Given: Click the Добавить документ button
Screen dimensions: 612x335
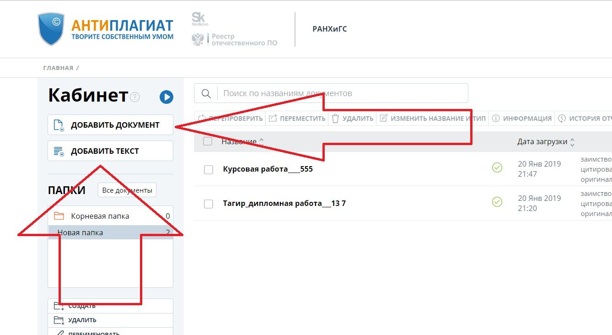Looking at the screenshot, I should [x=110, y=125].
